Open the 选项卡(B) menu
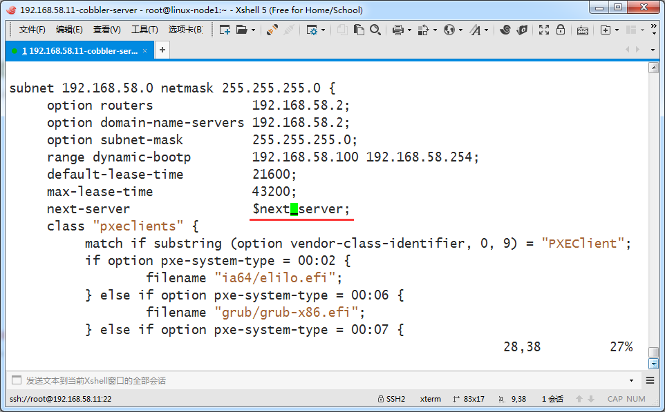Screen dimensions: 665x412 185,30
